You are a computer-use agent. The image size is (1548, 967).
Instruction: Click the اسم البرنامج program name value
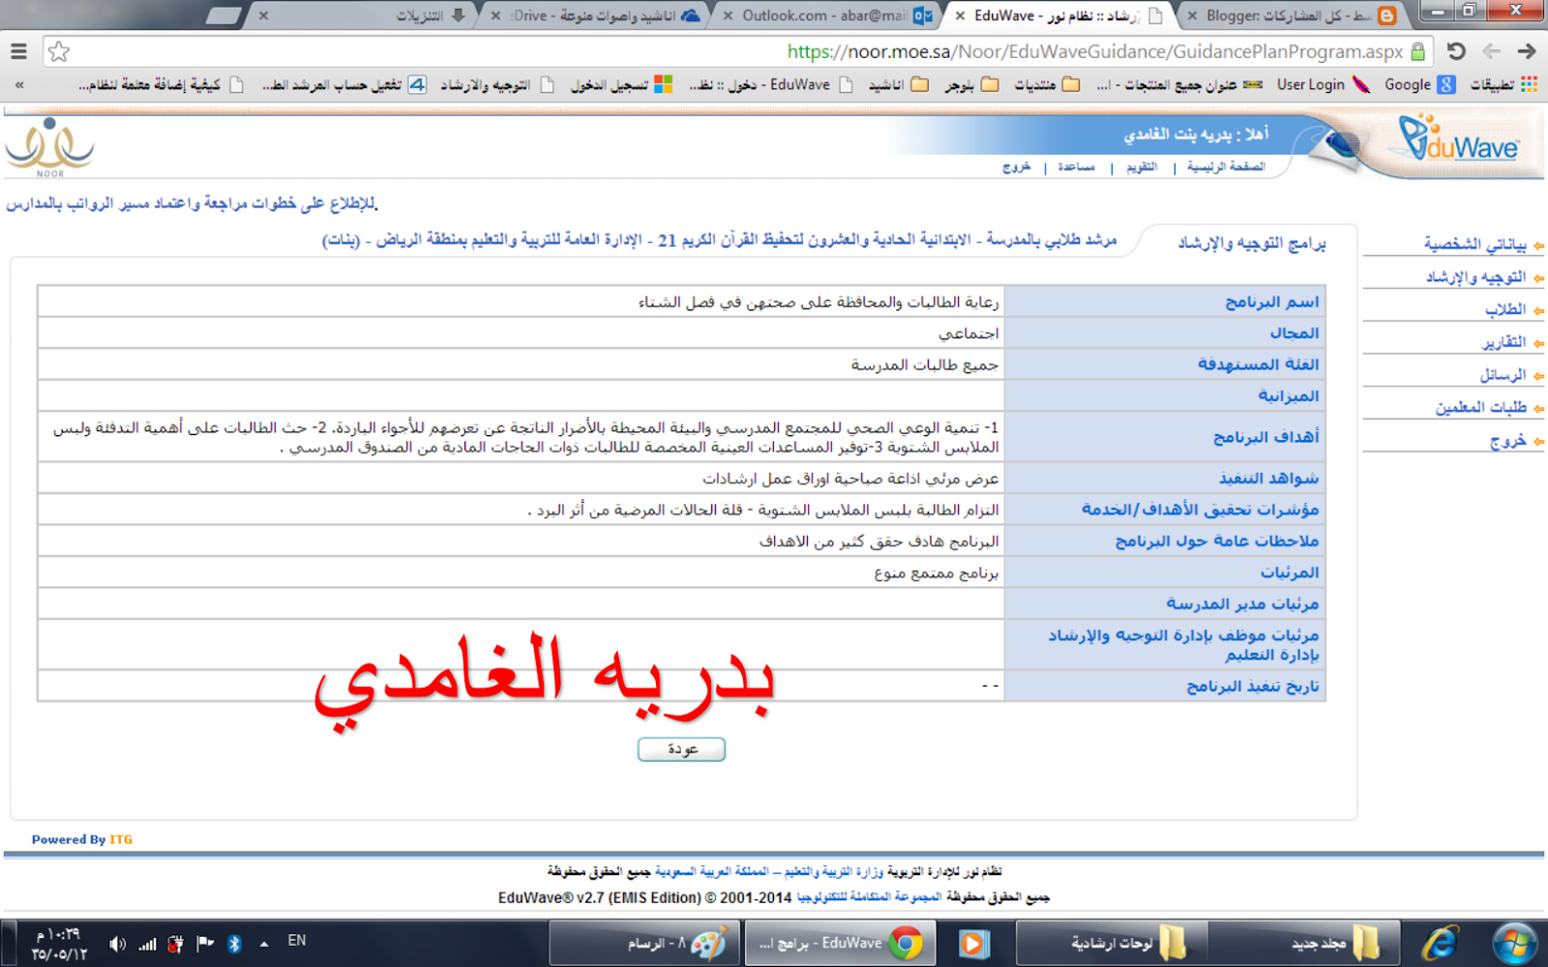[819, 303]
